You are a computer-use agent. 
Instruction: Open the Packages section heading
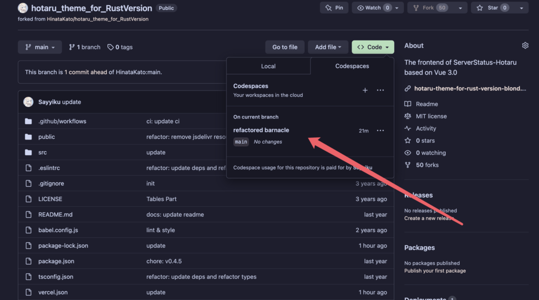pyautogui.click(x=420, y=247)
